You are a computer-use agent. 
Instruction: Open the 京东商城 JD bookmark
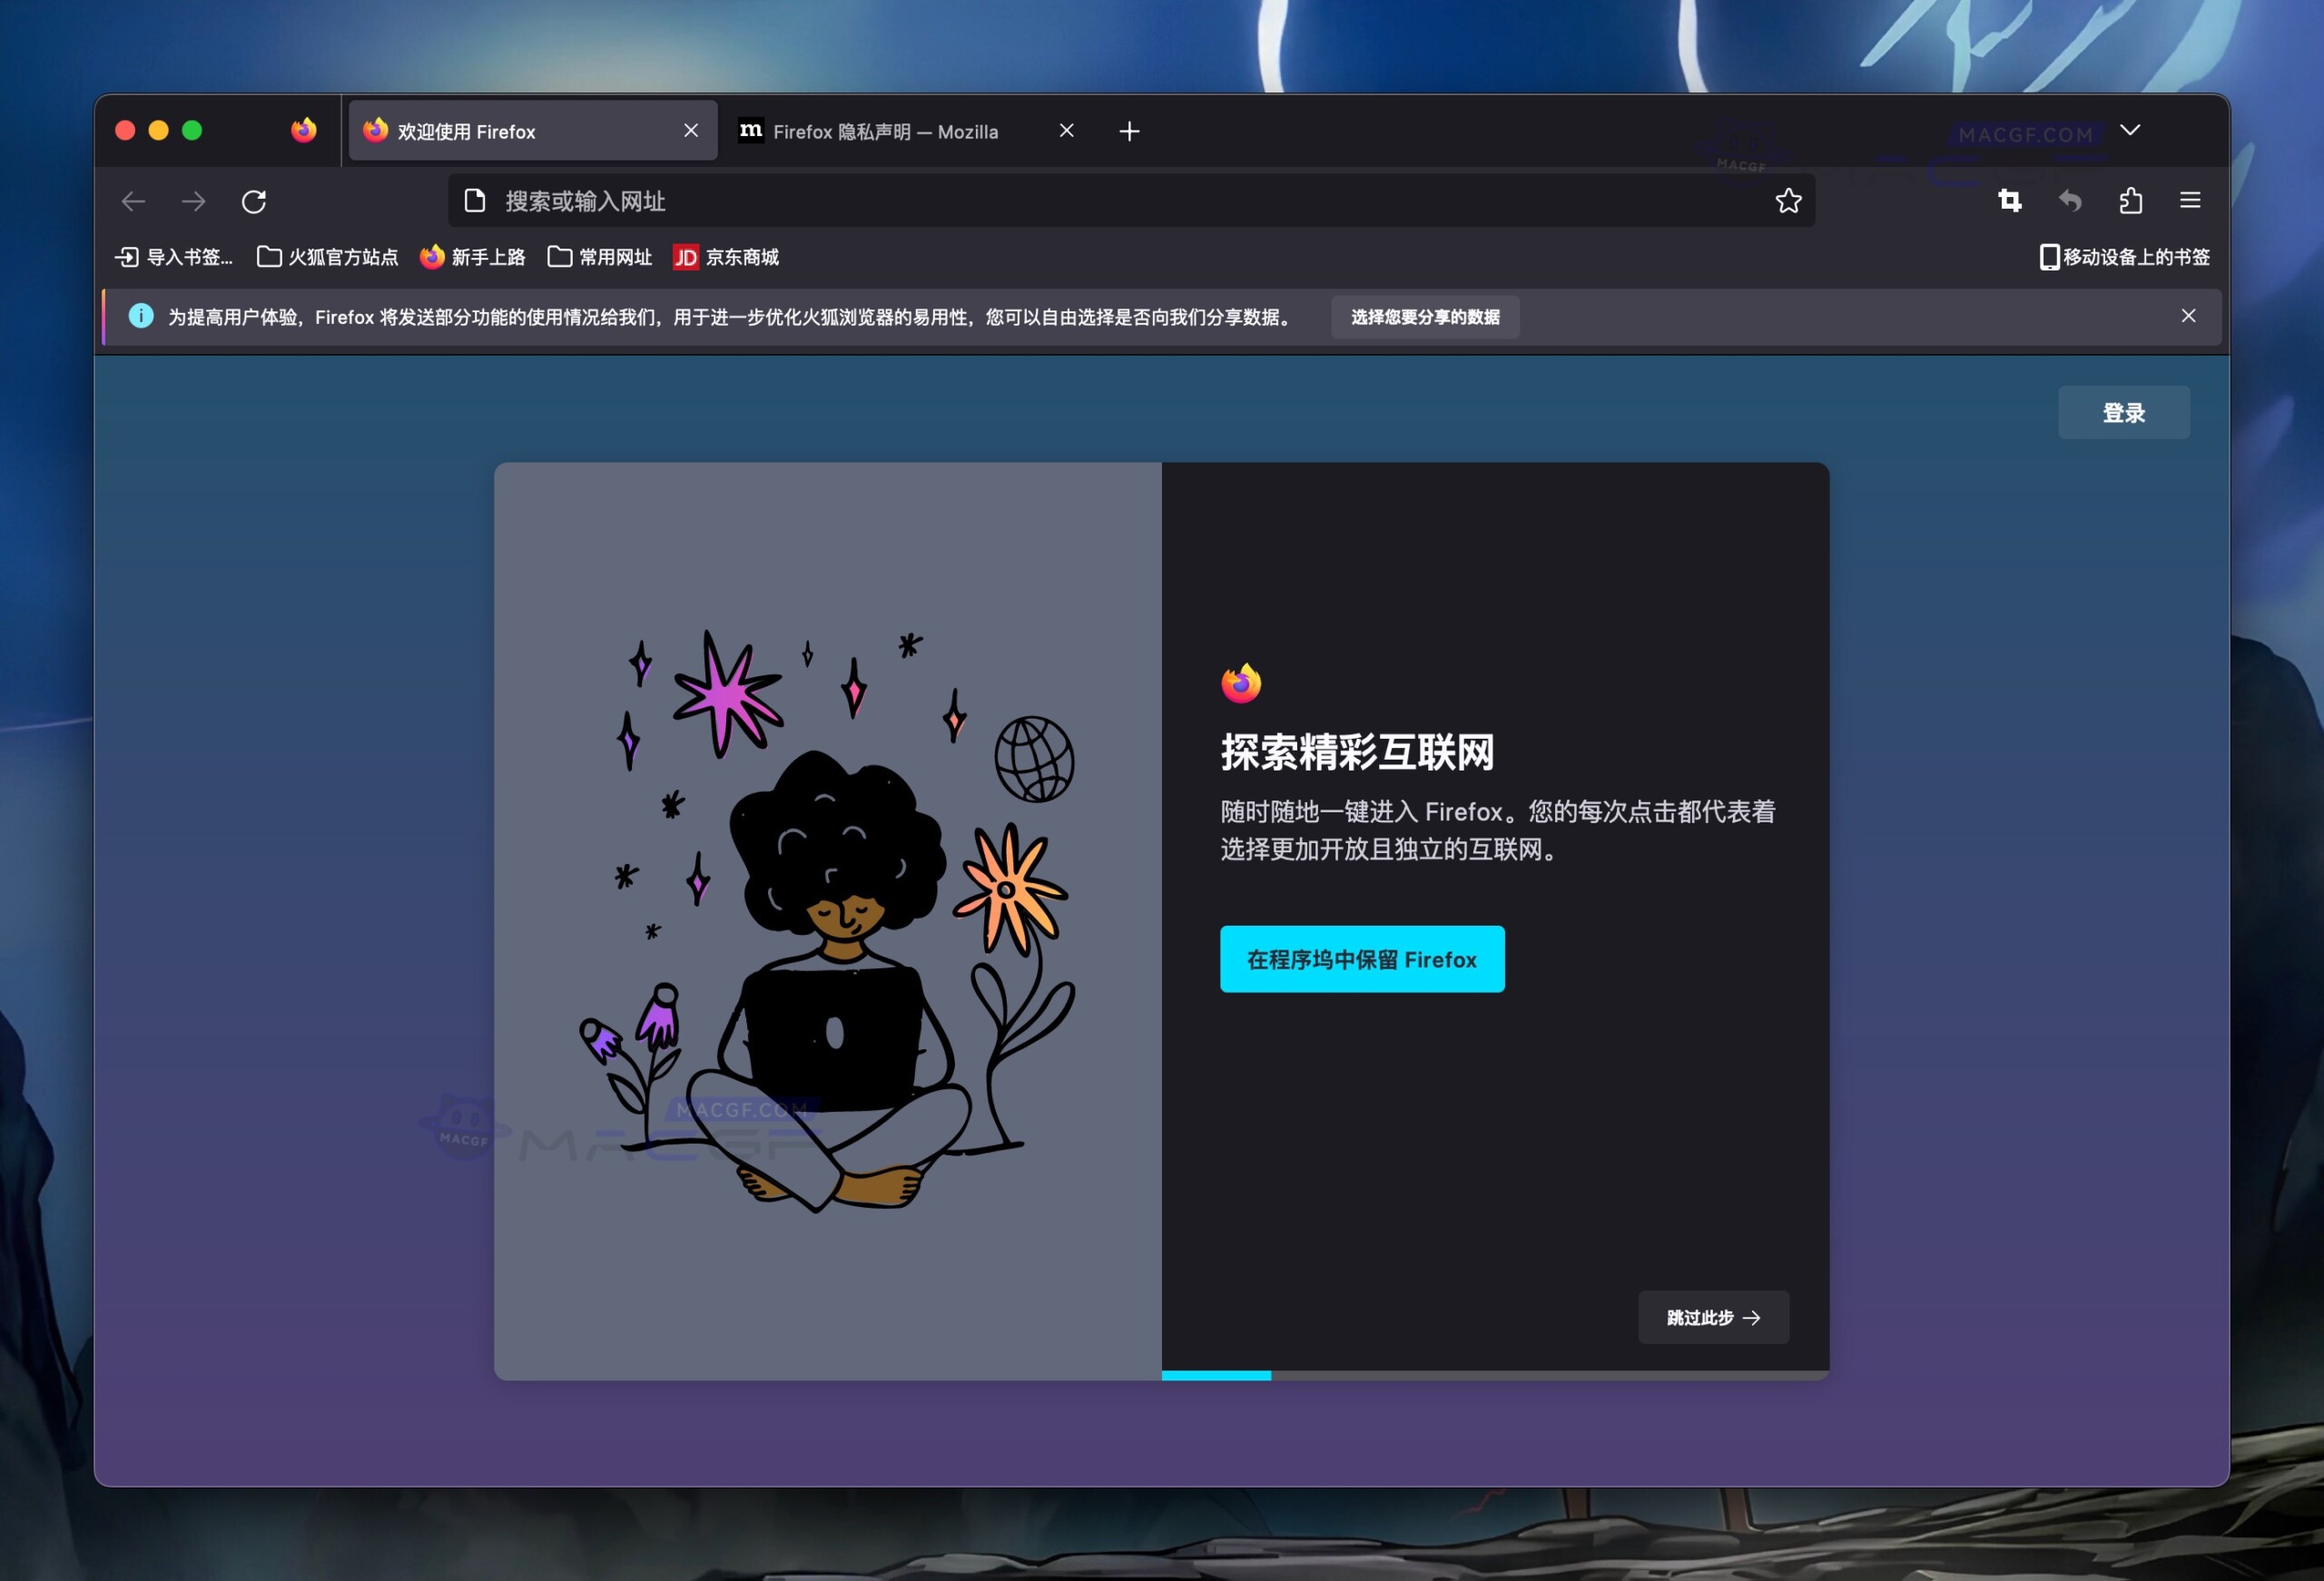(727, 257)
